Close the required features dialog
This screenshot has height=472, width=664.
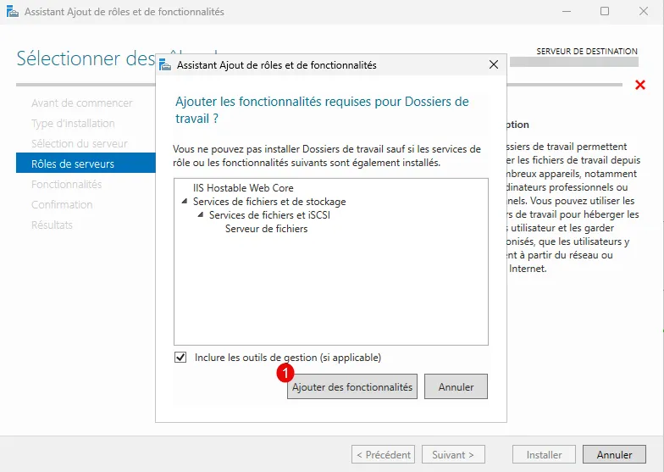494,65
